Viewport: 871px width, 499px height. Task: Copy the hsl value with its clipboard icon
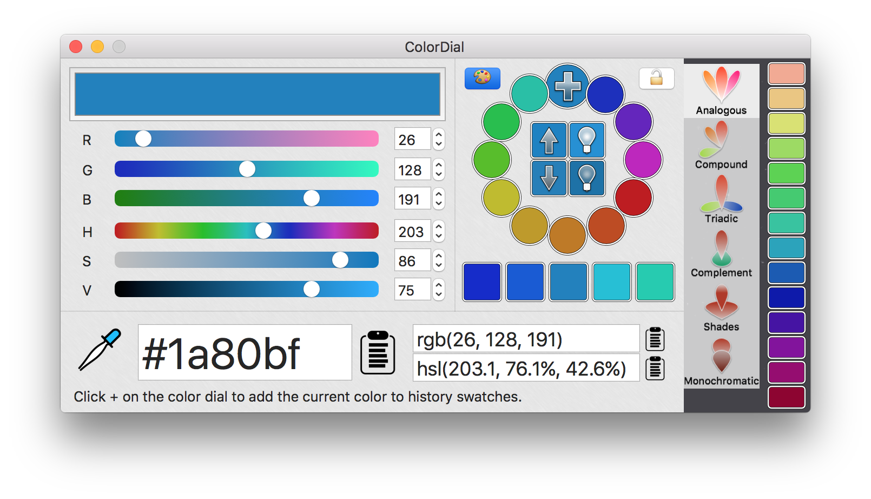coord(655,368)
